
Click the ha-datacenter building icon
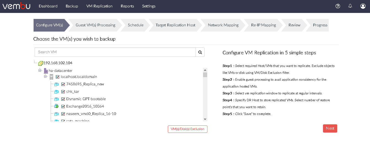click(x=46, y=71)
